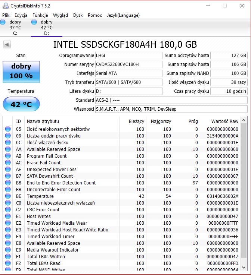The height and width of the screenshot is (275, 251).
Task: Click the Własności features field
Action: pos(171,109)
